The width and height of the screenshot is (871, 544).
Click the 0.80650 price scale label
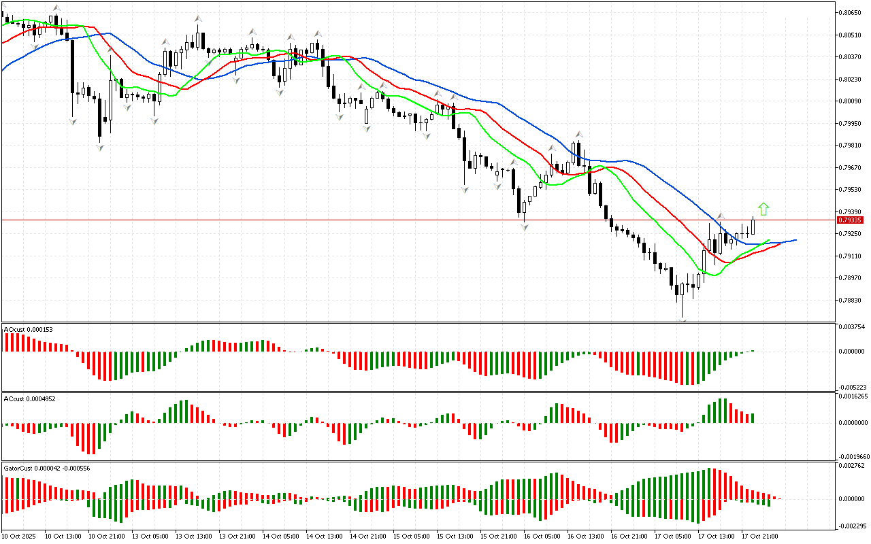tap(851, 12)
